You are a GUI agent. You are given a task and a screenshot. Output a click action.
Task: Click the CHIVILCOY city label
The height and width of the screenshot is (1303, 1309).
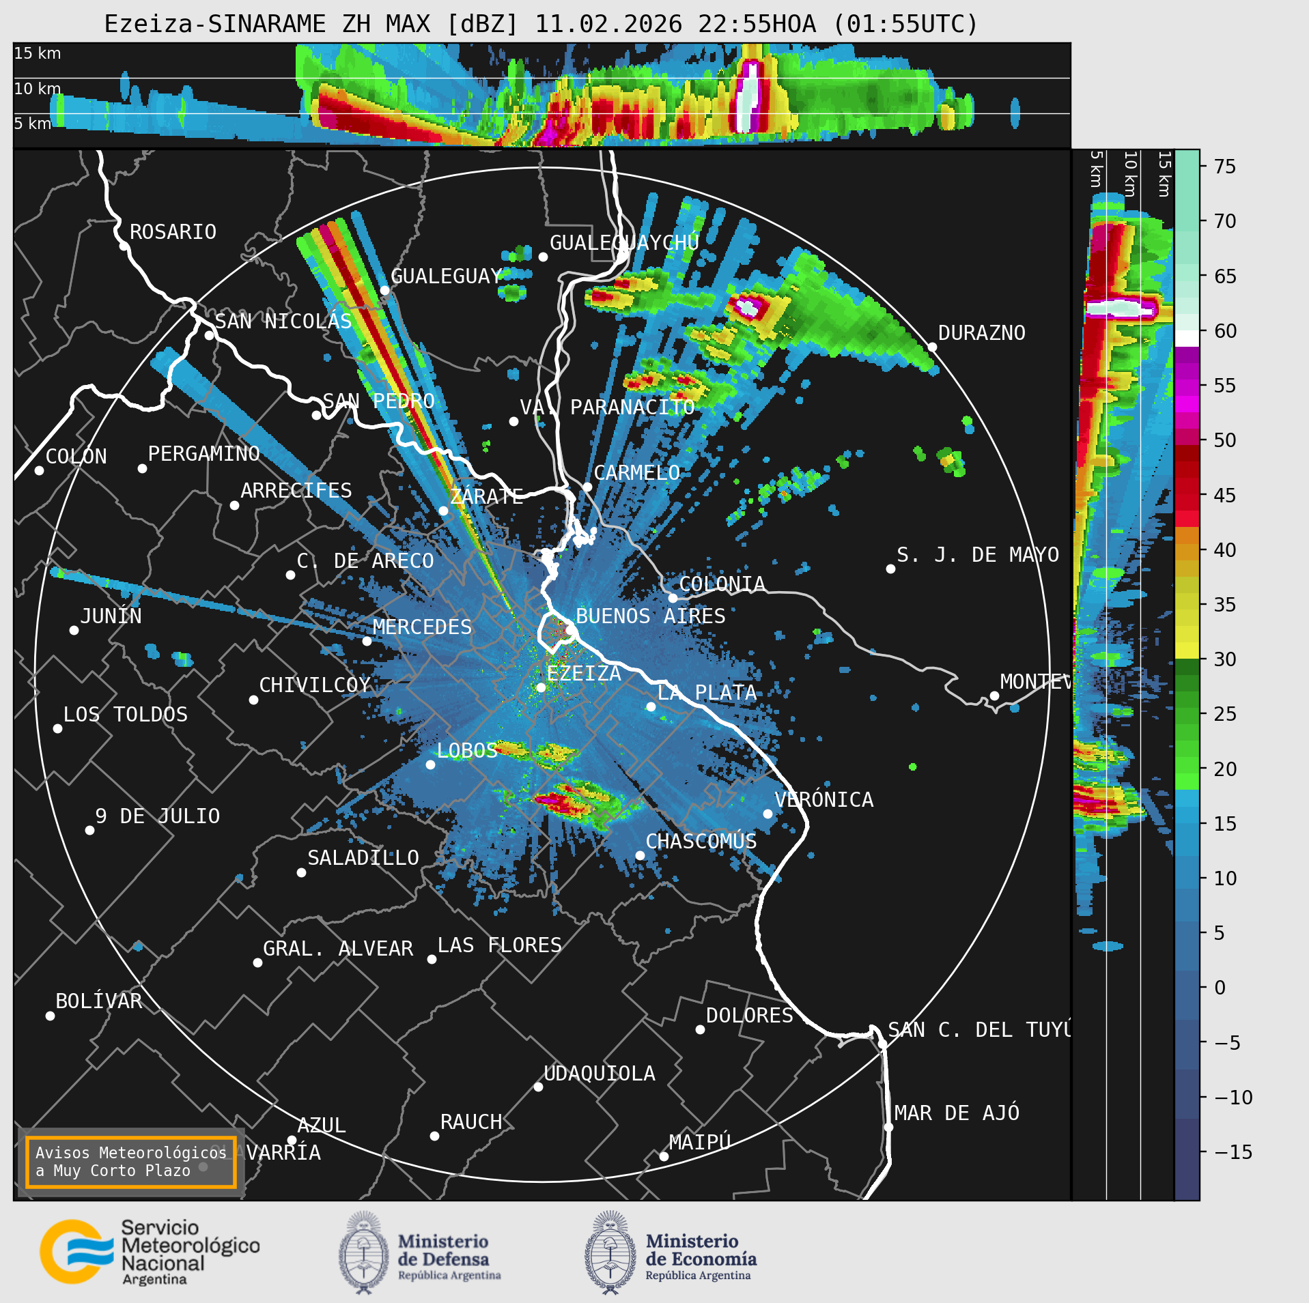[315, 685]
